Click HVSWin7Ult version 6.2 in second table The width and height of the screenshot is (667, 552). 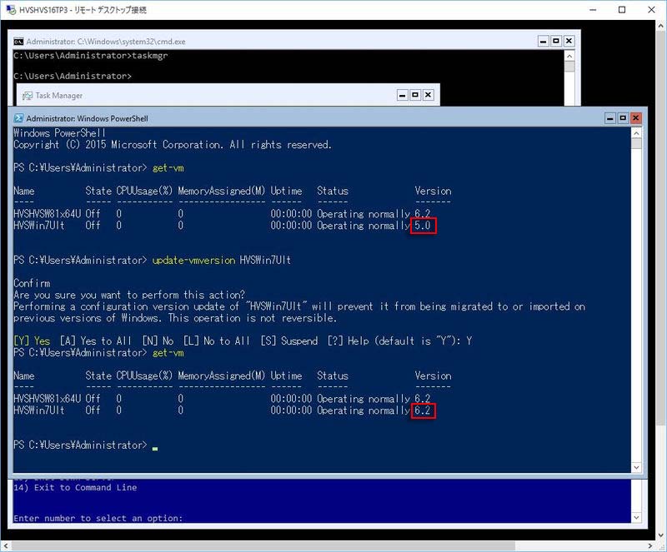click(423, 410)
